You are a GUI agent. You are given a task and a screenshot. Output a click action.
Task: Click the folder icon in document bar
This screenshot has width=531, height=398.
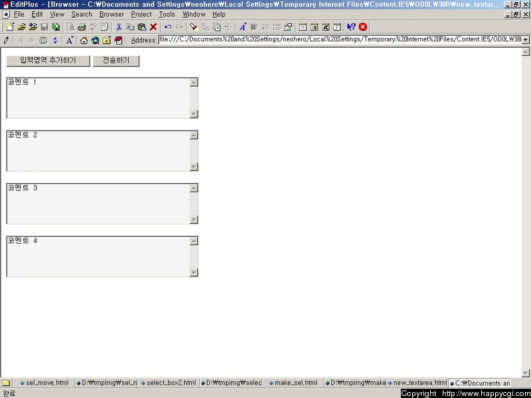[x=6, y=383]
